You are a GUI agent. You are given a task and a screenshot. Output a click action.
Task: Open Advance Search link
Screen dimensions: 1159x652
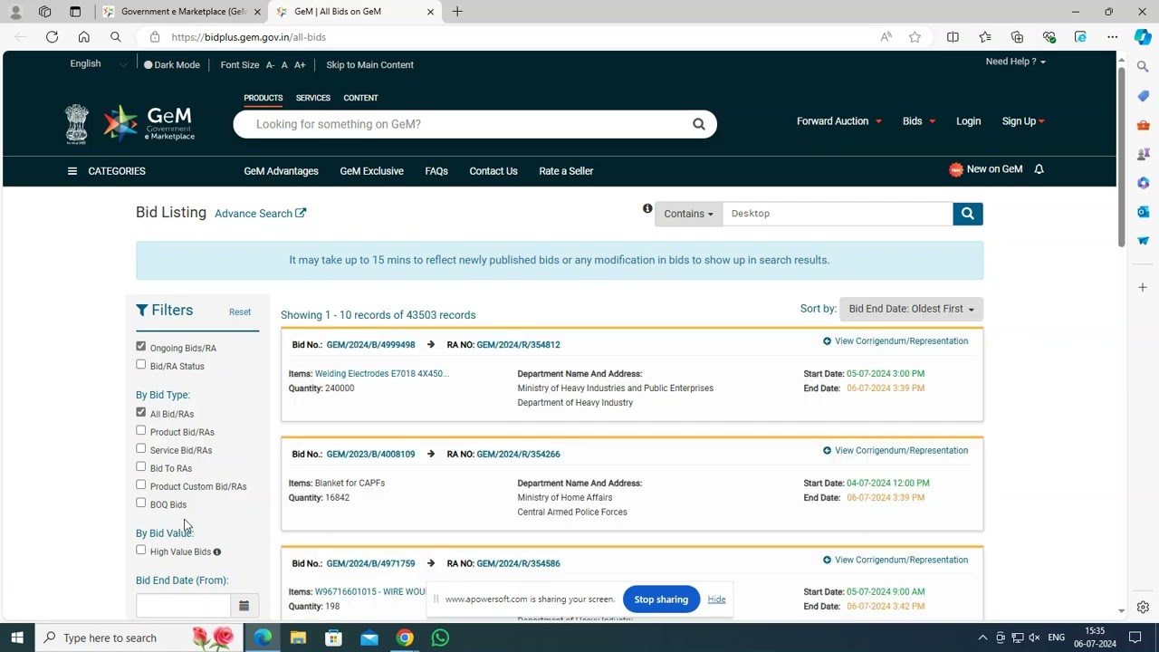260,214
